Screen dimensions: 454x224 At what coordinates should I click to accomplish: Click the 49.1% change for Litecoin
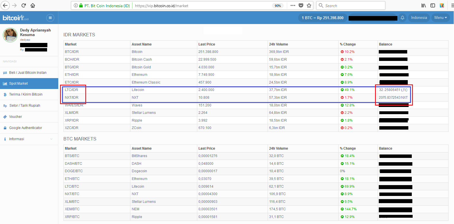[348, 90]
